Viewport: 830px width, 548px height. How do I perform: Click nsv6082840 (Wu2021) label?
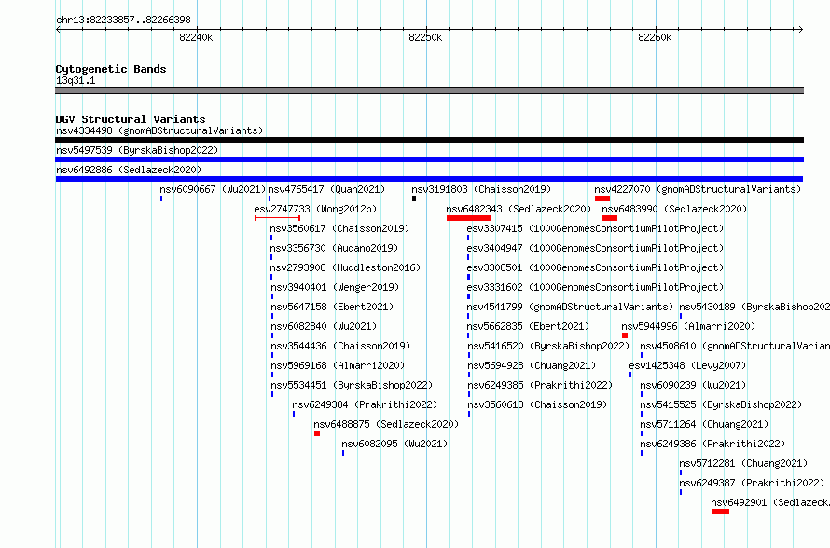[x=324, y=326]
